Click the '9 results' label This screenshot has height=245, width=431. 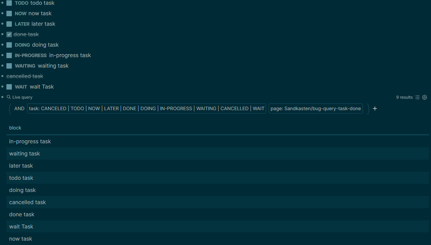[x=404, y=97]
